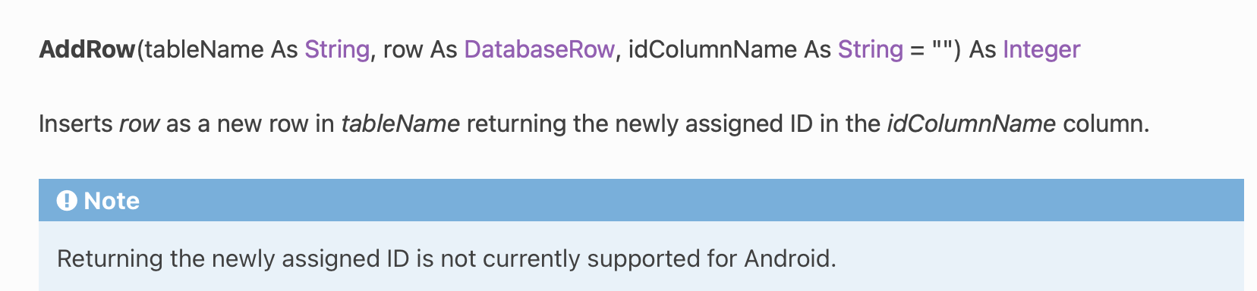Open the Integer return type link
The image size is (1257, 291).
(1041, 49)
